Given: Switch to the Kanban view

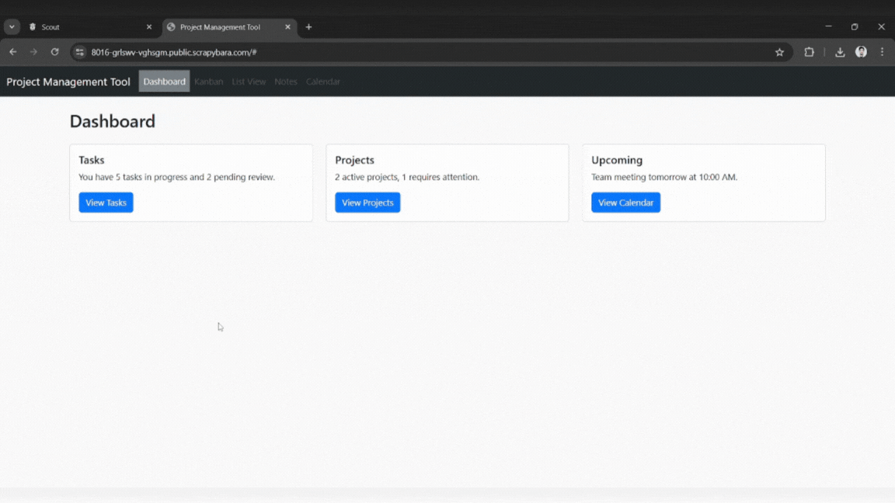Looking at the screenshot, I should [208, 82].
